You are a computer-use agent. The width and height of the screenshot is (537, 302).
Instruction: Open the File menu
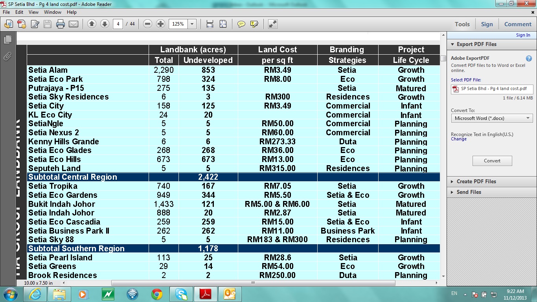click(x=6, y=12)
